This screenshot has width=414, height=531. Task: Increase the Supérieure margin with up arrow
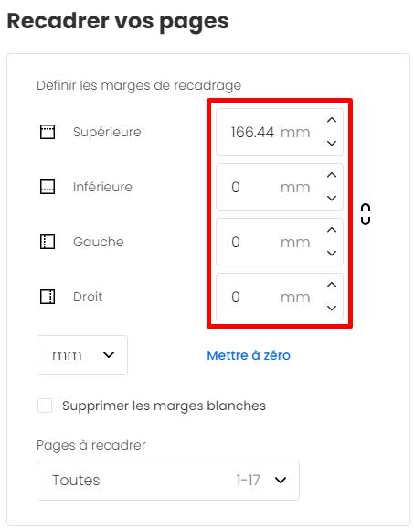[332, 120]
